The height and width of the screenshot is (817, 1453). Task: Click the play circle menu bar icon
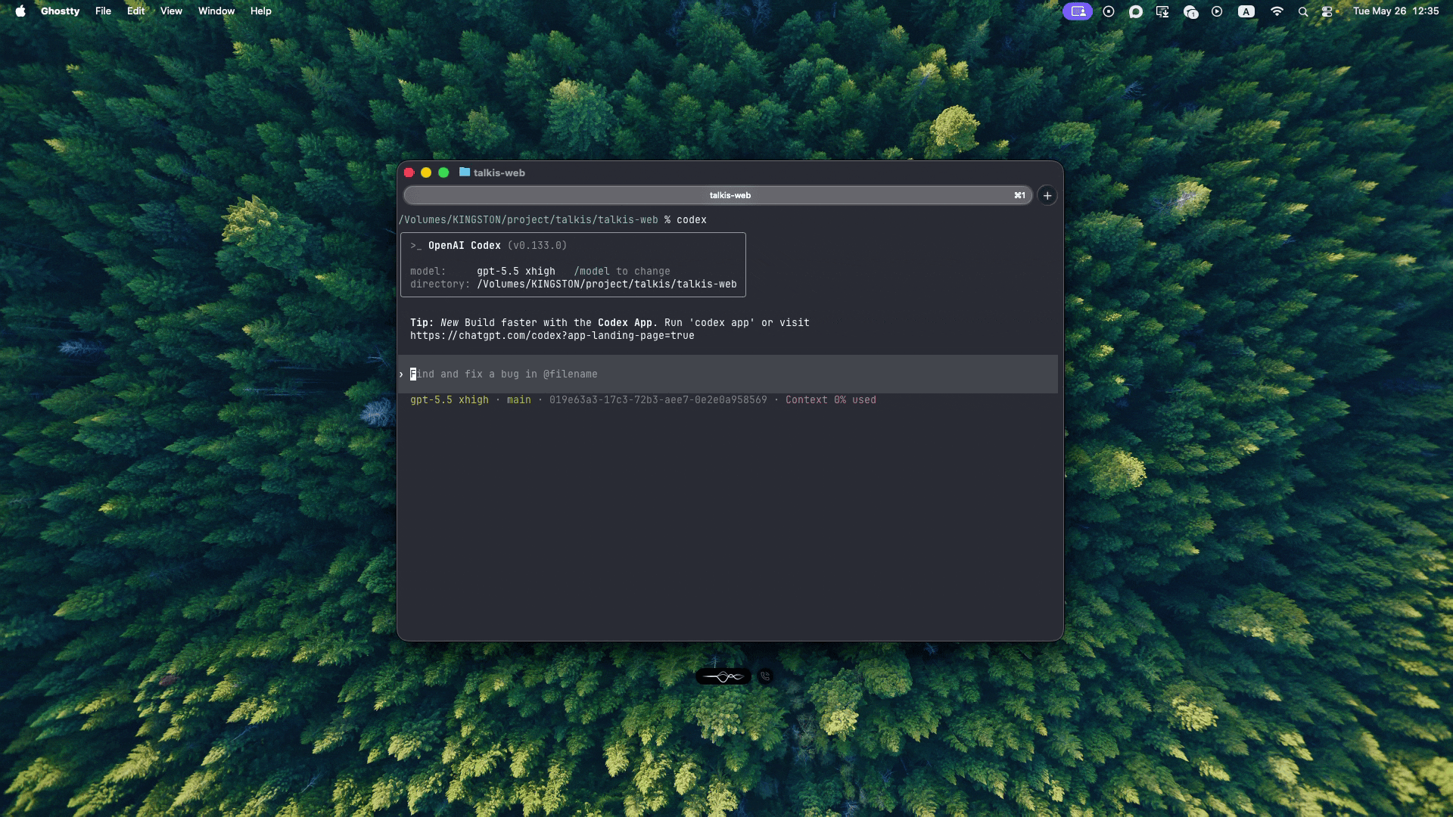pyautogui.click(x=1217, y=11)
